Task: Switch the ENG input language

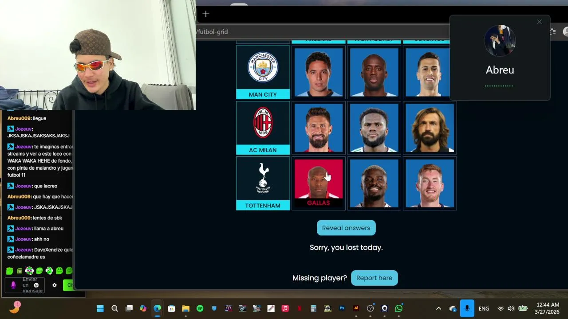Action: 484,308
